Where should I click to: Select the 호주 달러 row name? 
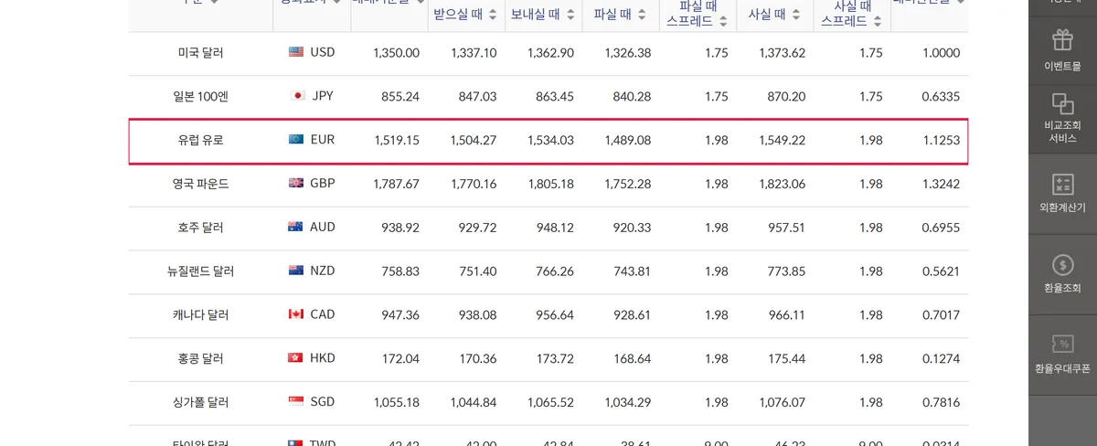(x=201, y=228)
